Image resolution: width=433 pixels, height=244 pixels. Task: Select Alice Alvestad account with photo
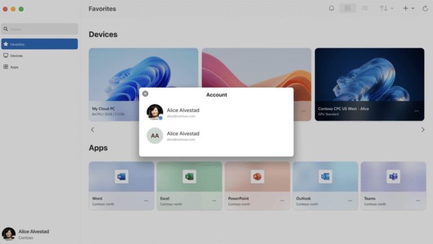click(183, 112)
